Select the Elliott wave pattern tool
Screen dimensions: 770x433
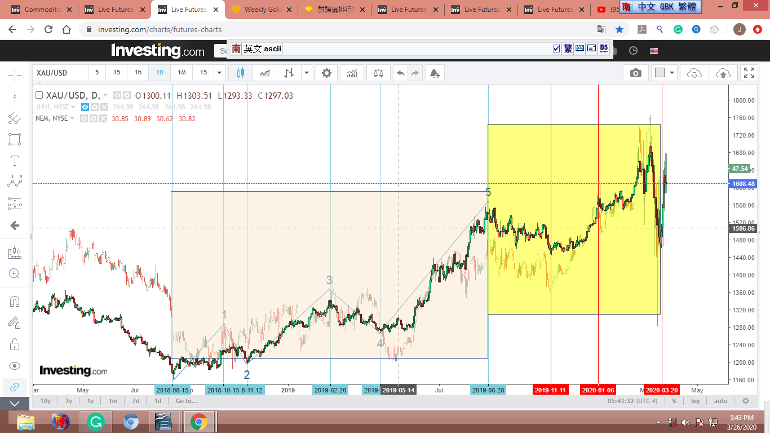coord(15,182)
